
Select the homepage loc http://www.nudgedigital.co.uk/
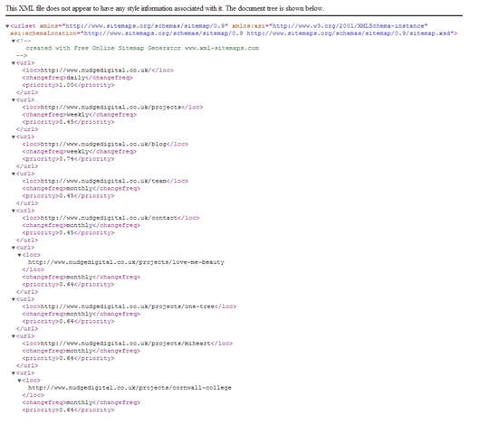coord(96,71)
